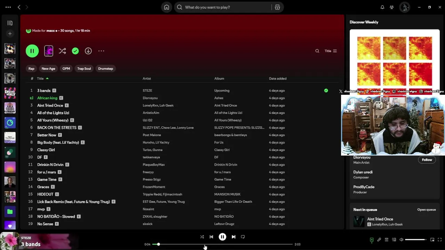Toggle the green saved checkmark on the 3 bands row

coord(326,91)
